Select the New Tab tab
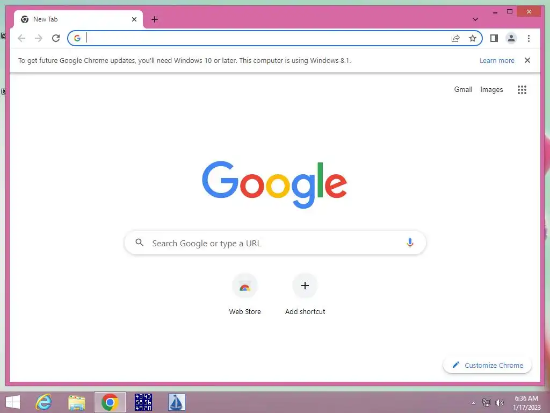Image resolution: width=550 pixels, height=413 pixels. coord(78,19)
